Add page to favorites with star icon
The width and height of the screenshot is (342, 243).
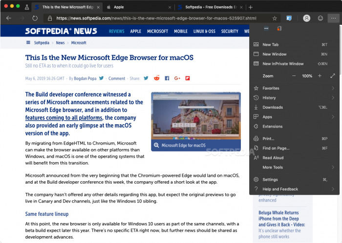pos(275,18)
